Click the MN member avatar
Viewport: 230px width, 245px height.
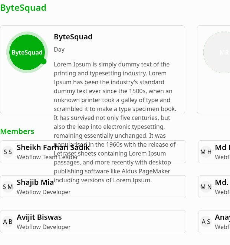(x=206, y=187)
